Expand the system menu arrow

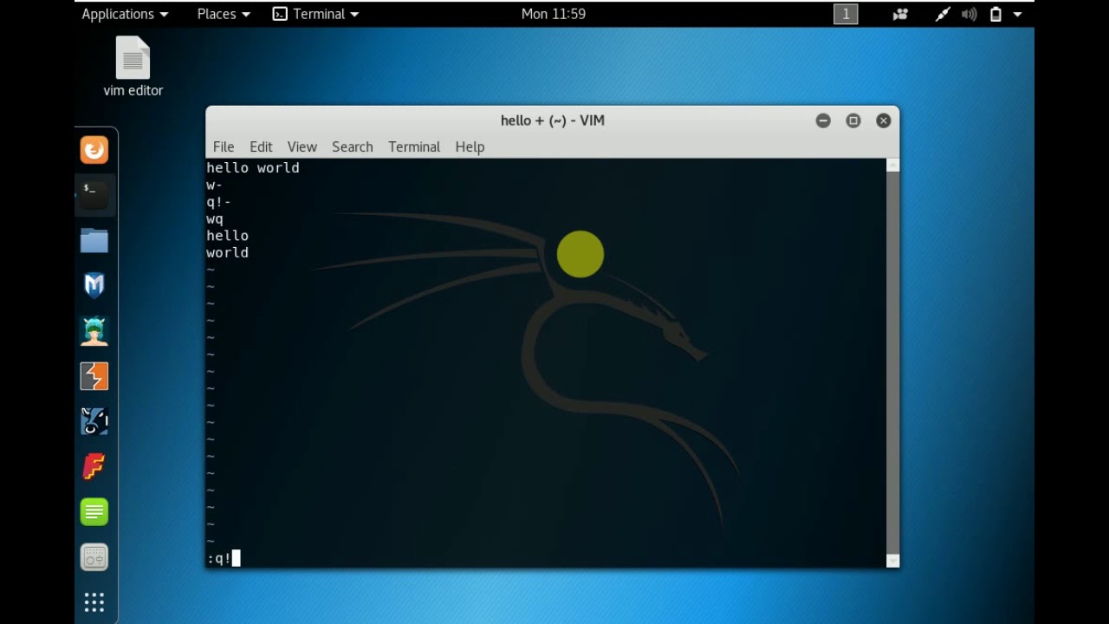tap(1017, 14)
